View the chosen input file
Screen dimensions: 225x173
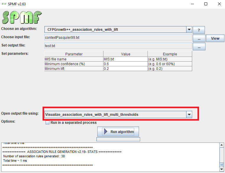tap(215, 39)
